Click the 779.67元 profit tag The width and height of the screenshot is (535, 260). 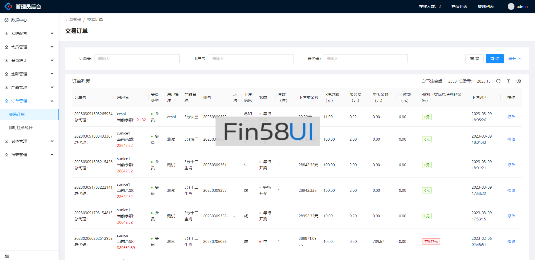pyautogui.click(x=431, y=241)
